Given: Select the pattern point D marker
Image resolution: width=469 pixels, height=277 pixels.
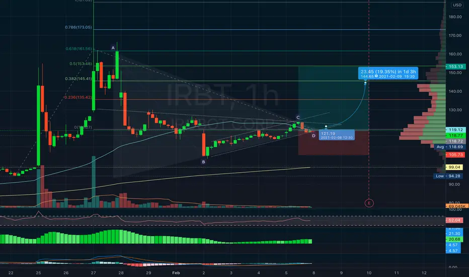Looking at the screenshot, I should (314, 135).
